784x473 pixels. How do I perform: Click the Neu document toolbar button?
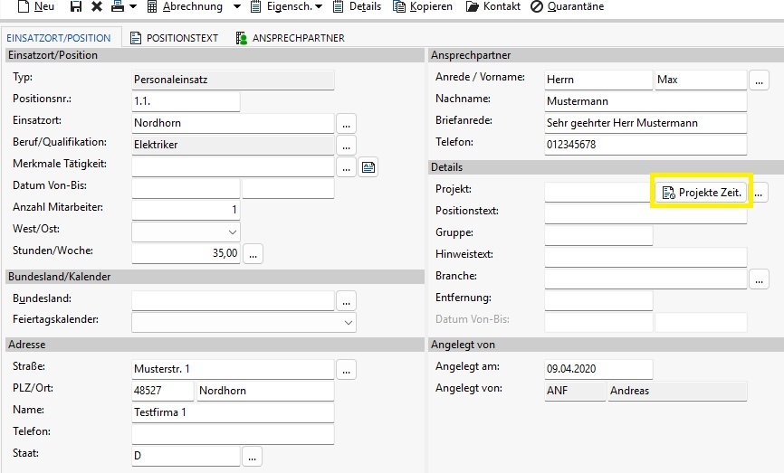pyautogui.click(x=35, y=6)
